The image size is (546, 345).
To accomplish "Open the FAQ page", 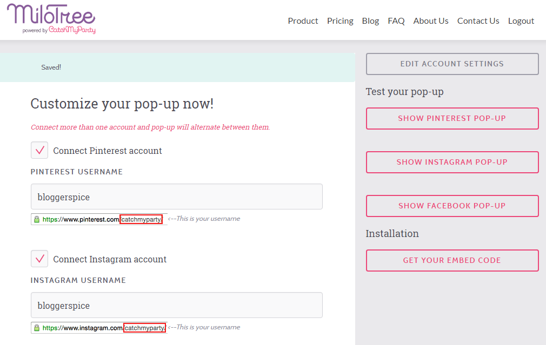I will pyautogui.click(x=396, y=21).
